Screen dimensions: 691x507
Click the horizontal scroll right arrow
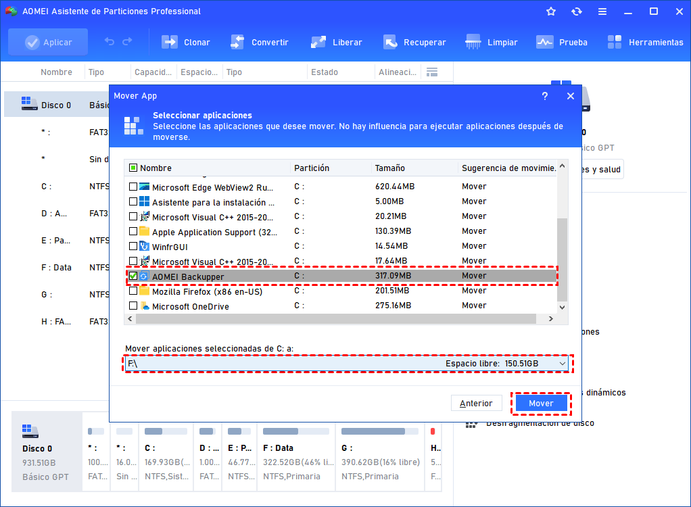pos(551,319)
